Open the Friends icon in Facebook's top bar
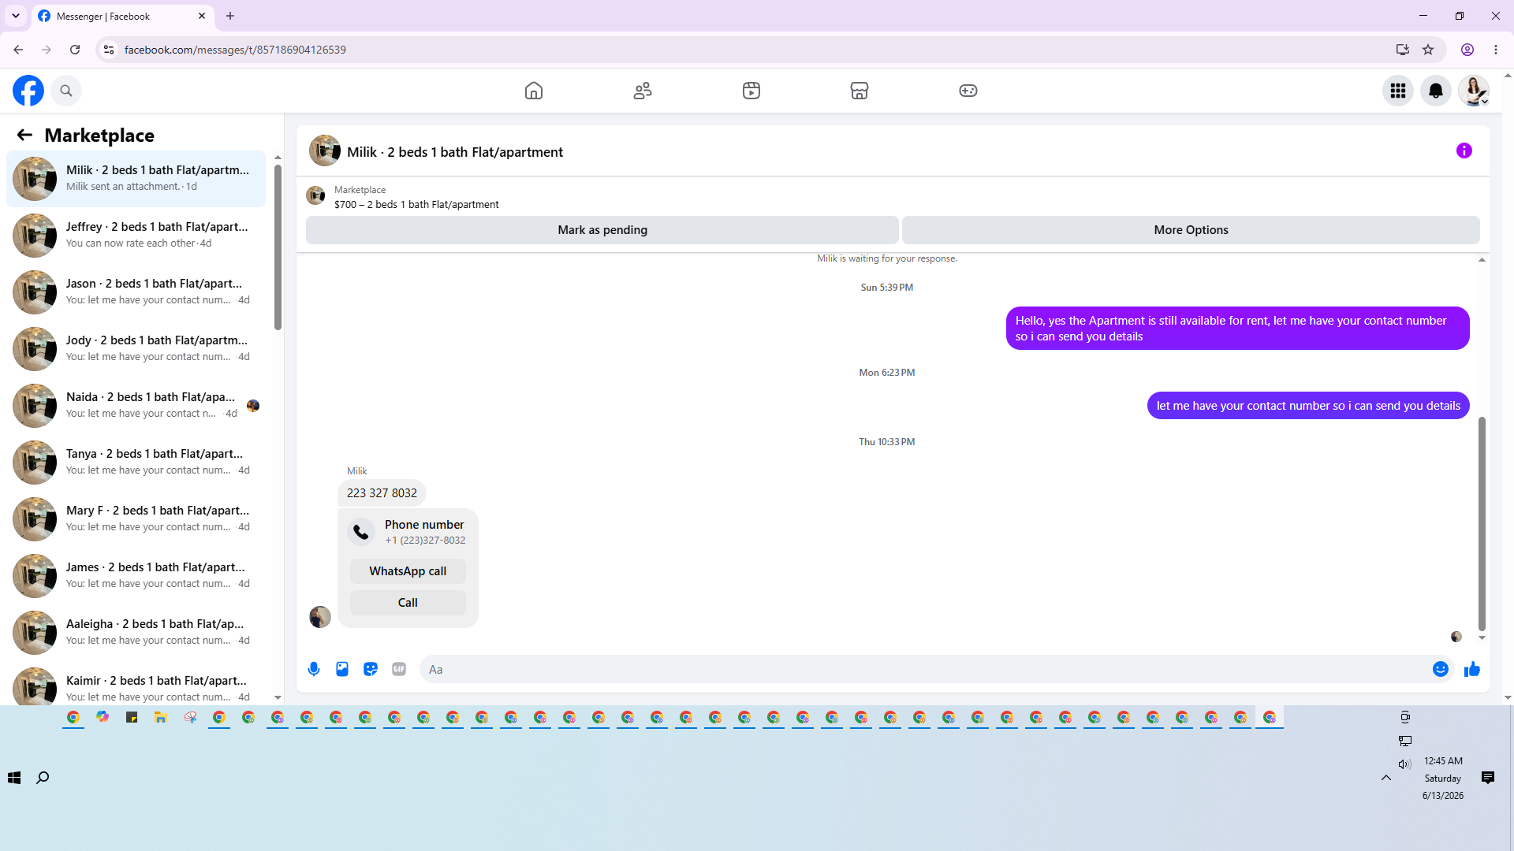Image resolution: width=1514 pixels, height=851 pixels. 643,91
